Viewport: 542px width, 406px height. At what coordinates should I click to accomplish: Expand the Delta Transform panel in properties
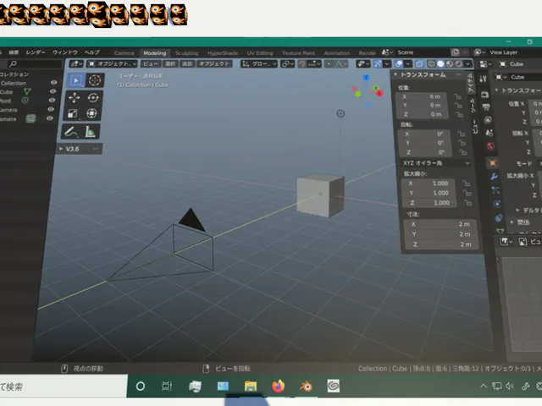click(517, 210)
